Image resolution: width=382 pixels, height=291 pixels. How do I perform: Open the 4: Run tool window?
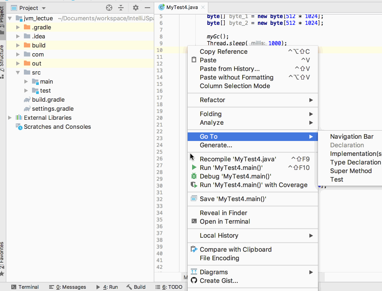(x=107, y=287)
